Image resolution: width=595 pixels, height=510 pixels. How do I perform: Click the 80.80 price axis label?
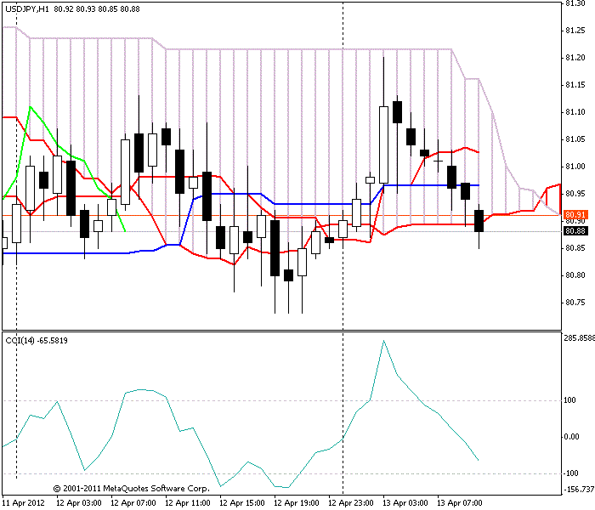575,275
